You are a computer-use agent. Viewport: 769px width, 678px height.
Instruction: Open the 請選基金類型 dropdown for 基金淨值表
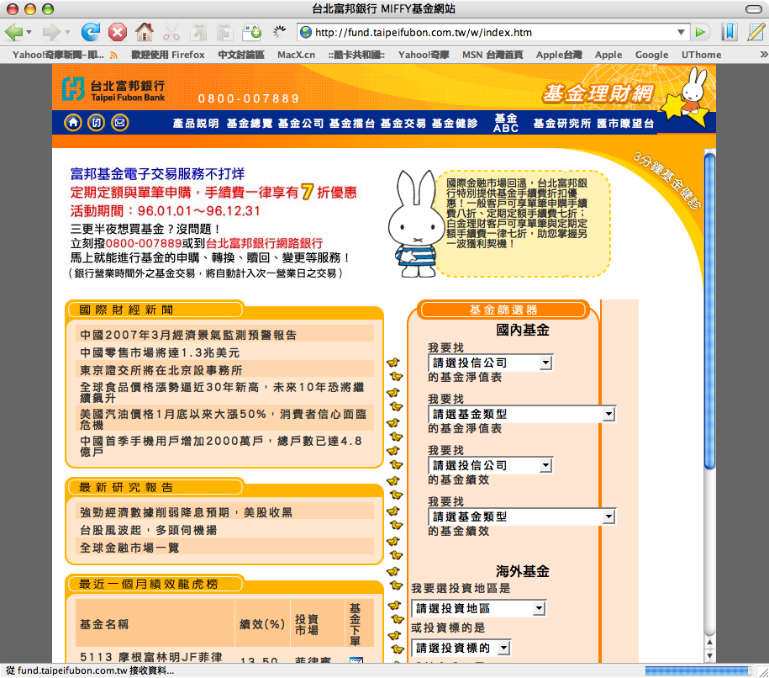pyautogui.click(x=522, y=414)
